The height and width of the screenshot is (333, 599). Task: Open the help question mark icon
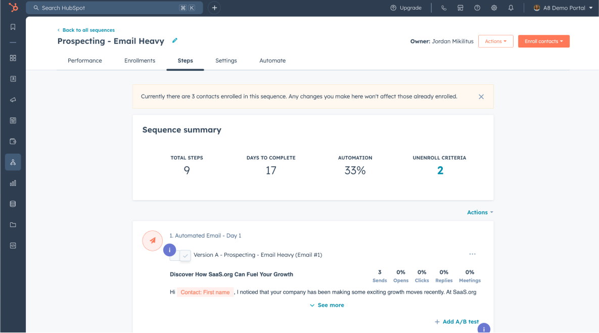(x=477, y=8)
